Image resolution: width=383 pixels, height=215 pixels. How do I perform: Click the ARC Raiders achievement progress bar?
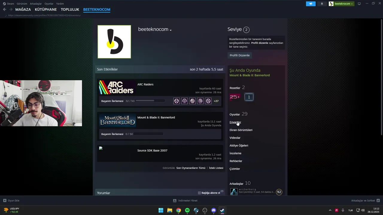(150, 101)
